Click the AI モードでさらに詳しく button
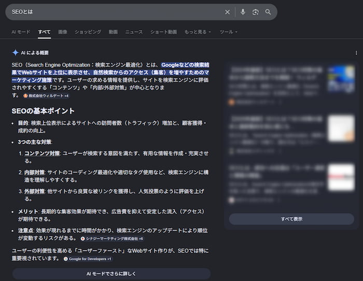Screen dimensions: 363x281 click(x=111, y=274)
